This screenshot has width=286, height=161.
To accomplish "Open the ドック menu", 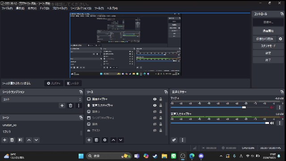I will (45, 8).
